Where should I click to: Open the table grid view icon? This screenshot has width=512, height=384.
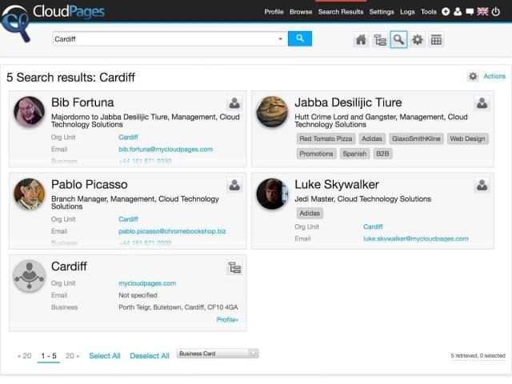436,40
